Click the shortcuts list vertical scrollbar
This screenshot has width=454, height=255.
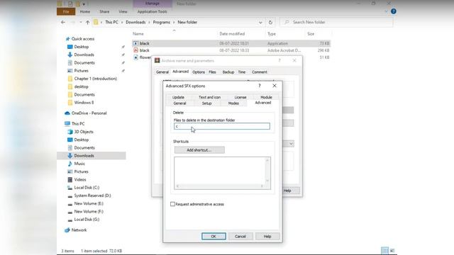pos(267,171)
